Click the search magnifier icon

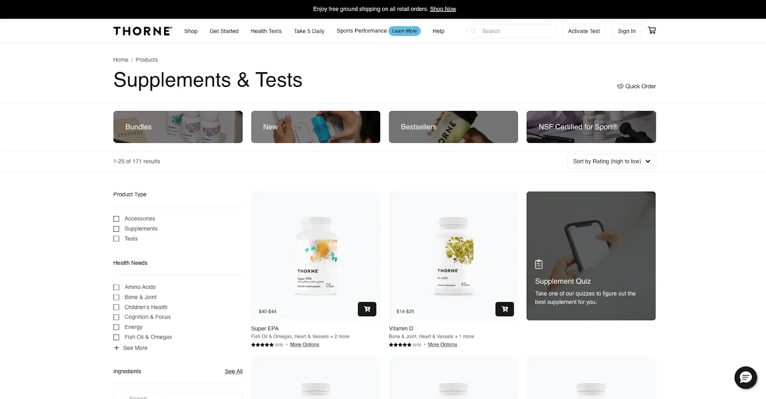[x=473, y=31]
